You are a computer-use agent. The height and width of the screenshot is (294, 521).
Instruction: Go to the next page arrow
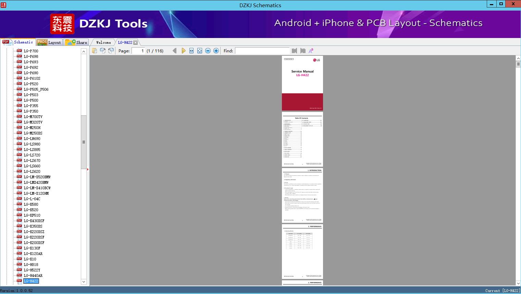coord(183,51)
